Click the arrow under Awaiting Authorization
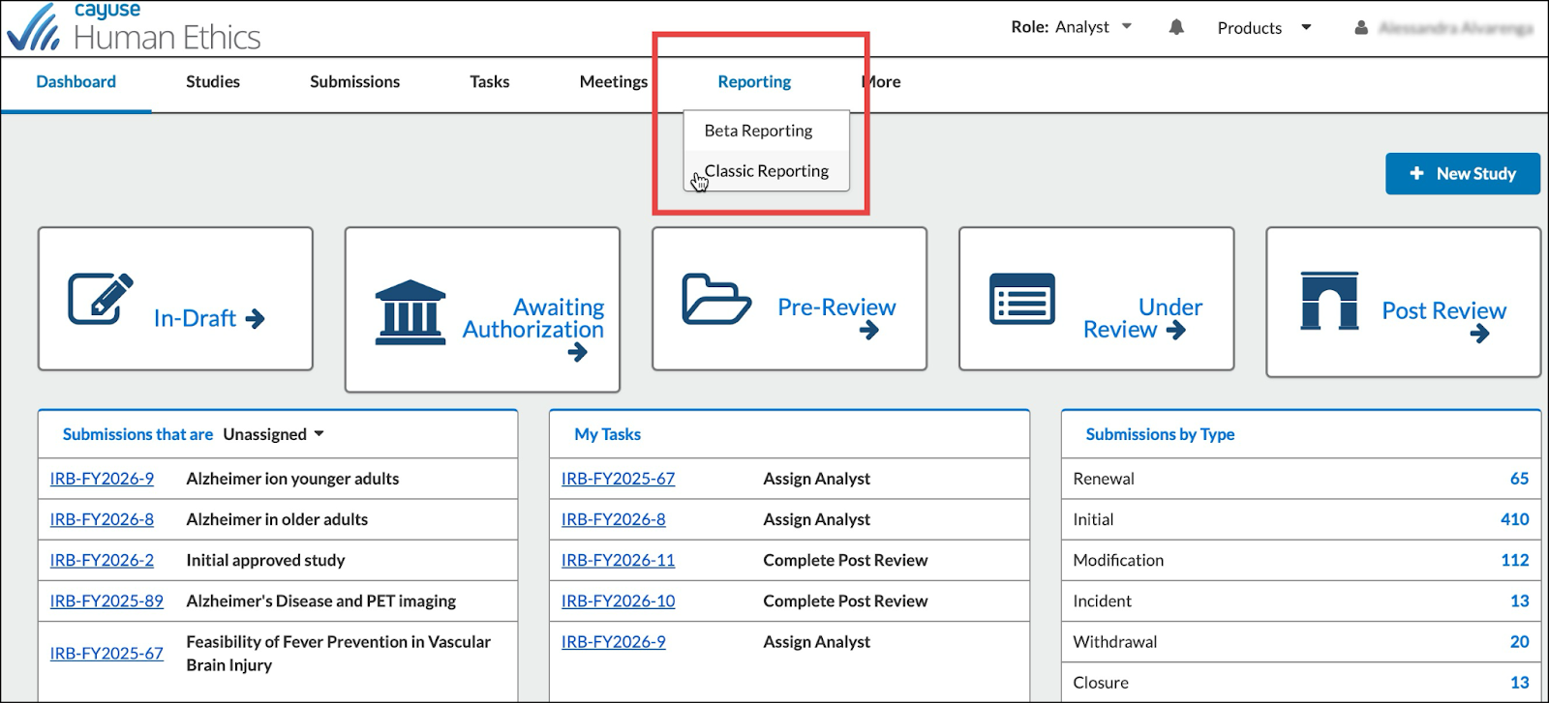This screenshot has height=703, width=1549. [x=578, y=353]
